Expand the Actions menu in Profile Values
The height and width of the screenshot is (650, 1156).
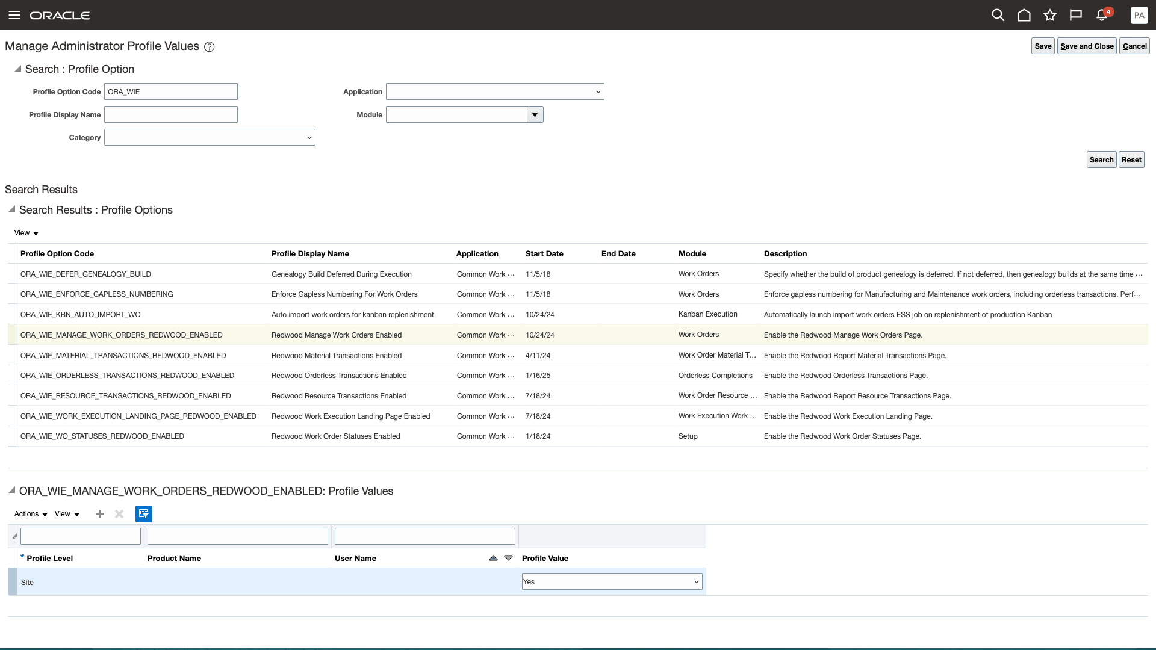pyautogui.click(x=30, y=514)
